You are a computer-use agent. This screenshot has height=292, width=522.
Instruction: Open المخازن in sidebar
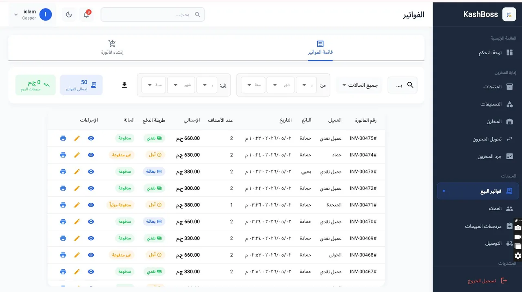click(477, 122)
